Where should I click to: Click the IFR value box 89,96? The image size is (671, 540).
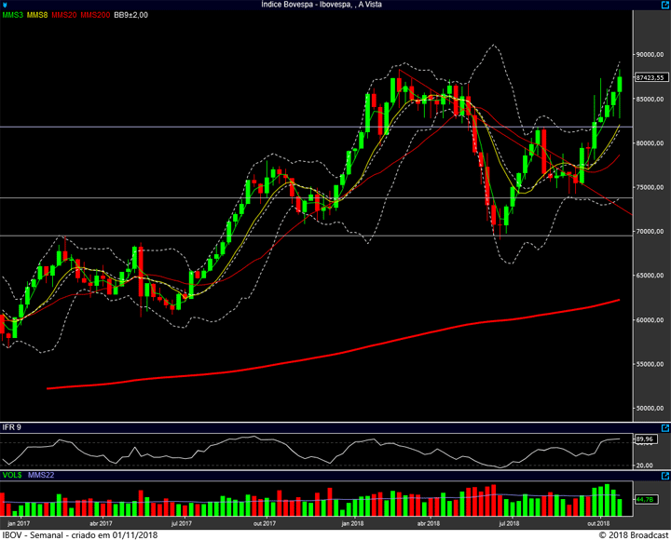(643, 439)
